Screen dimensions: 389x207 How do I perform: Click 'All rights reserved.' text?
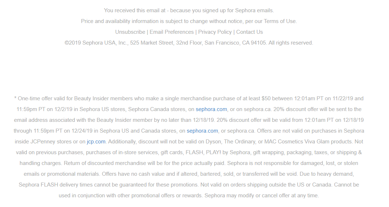coord(291,43)
